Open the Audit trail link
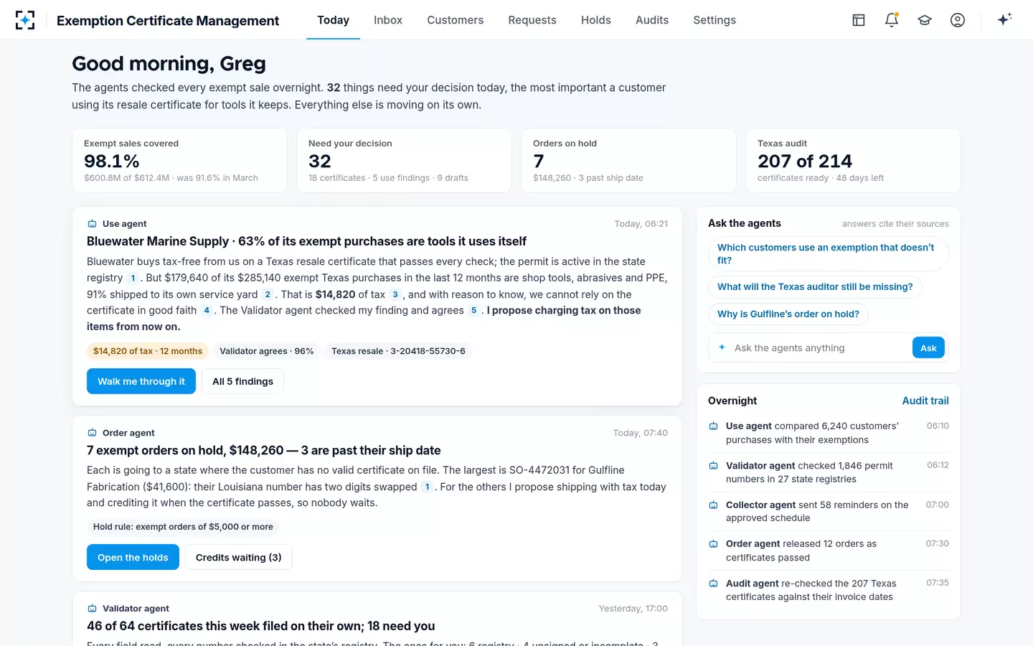Screen dimensions: 1033x646 [925, 401]
